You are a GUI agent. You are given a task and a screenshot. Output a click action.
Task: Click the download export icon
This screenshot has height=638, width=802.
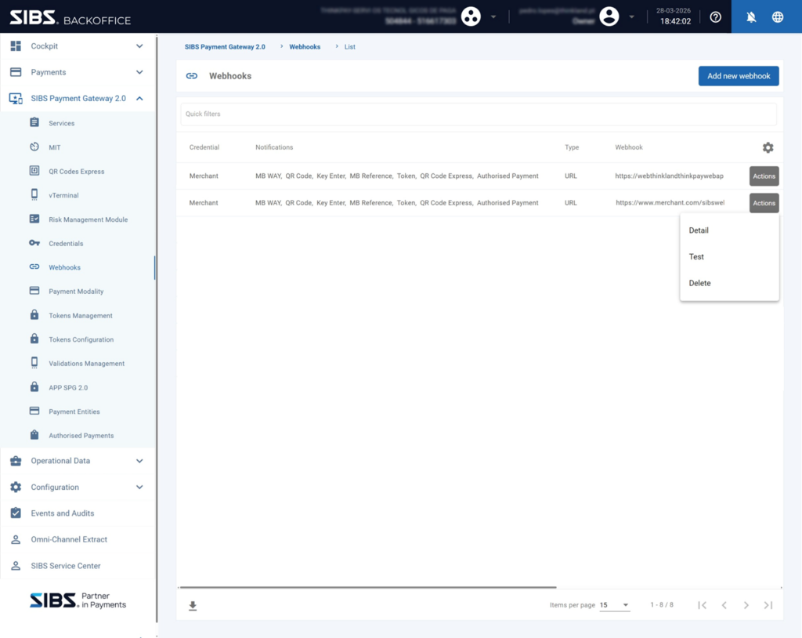coord(193,606)
